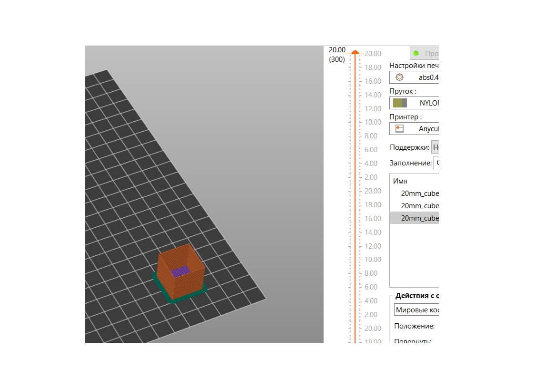Image resolution: width=534 pixels, height=377 pixels.
Task: Click the NYLON filament color swatch
Action: click(400, 103)
